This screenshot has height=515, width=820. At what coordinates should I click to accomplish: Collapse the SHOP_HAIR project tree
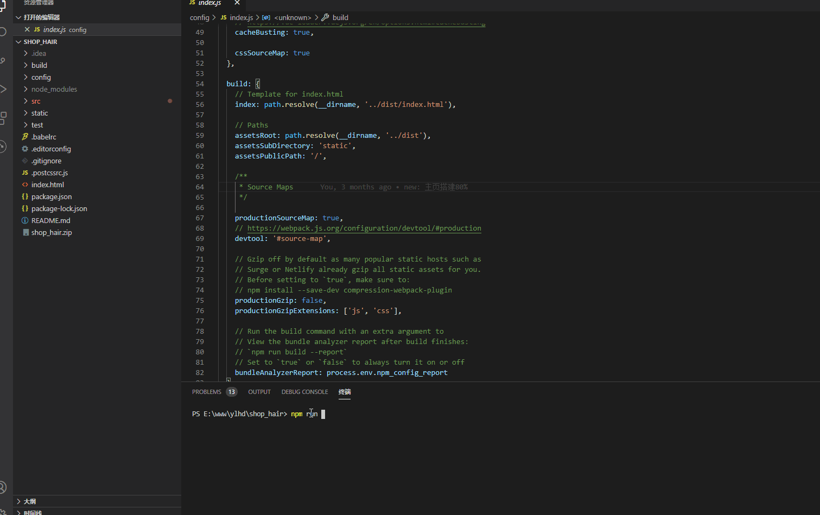18,42
